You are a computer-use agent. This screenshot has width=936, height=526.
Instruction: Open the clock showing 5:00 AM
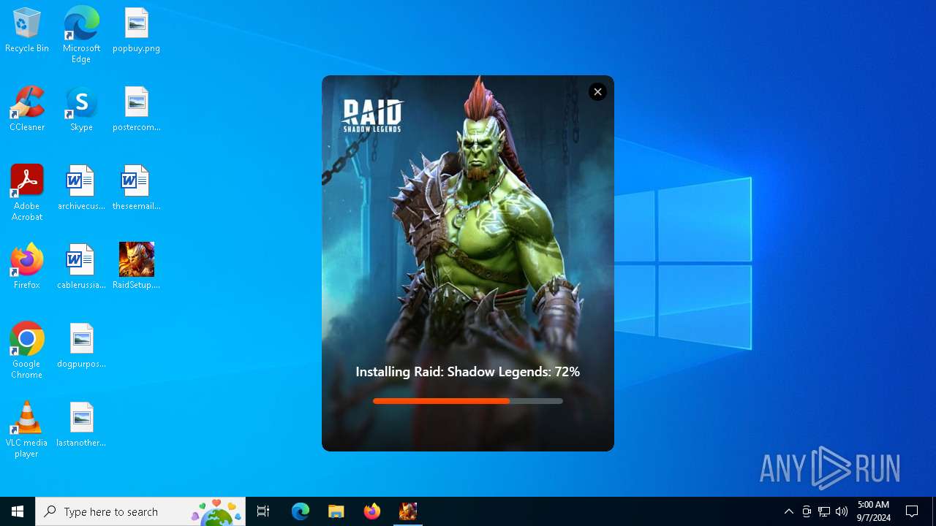click(x=873, y=511)
